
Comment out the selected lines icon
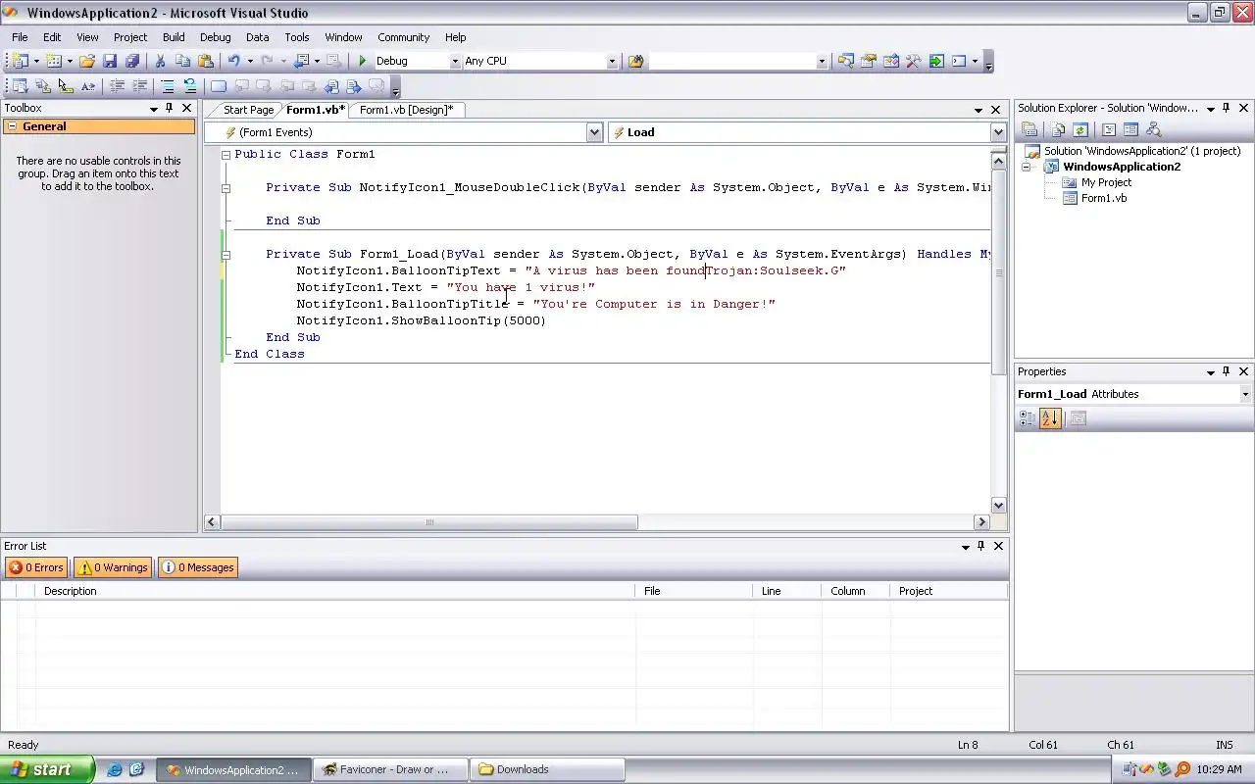click(x=168, y=86)
